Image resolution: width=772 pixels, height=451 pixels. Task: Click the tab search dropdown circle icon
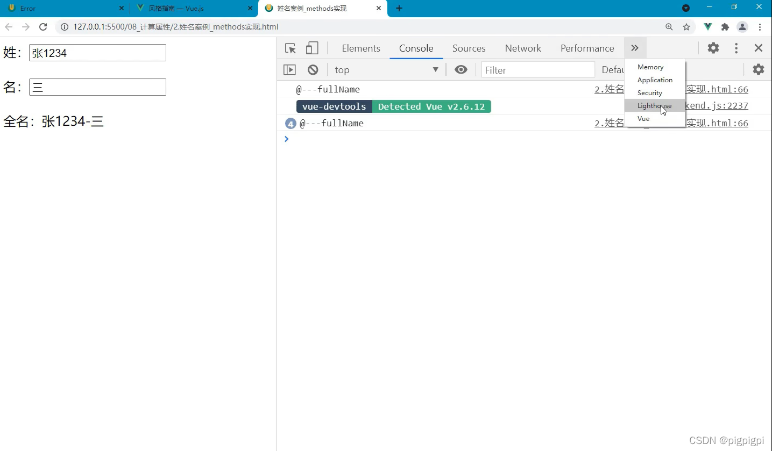[686, 8]
